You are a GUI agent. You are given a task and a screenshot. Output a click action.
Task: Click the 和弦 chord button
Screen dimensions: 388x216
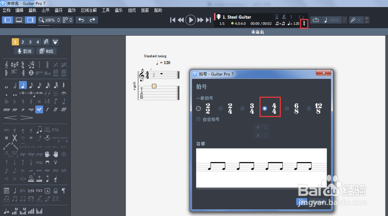pos(47,51)
